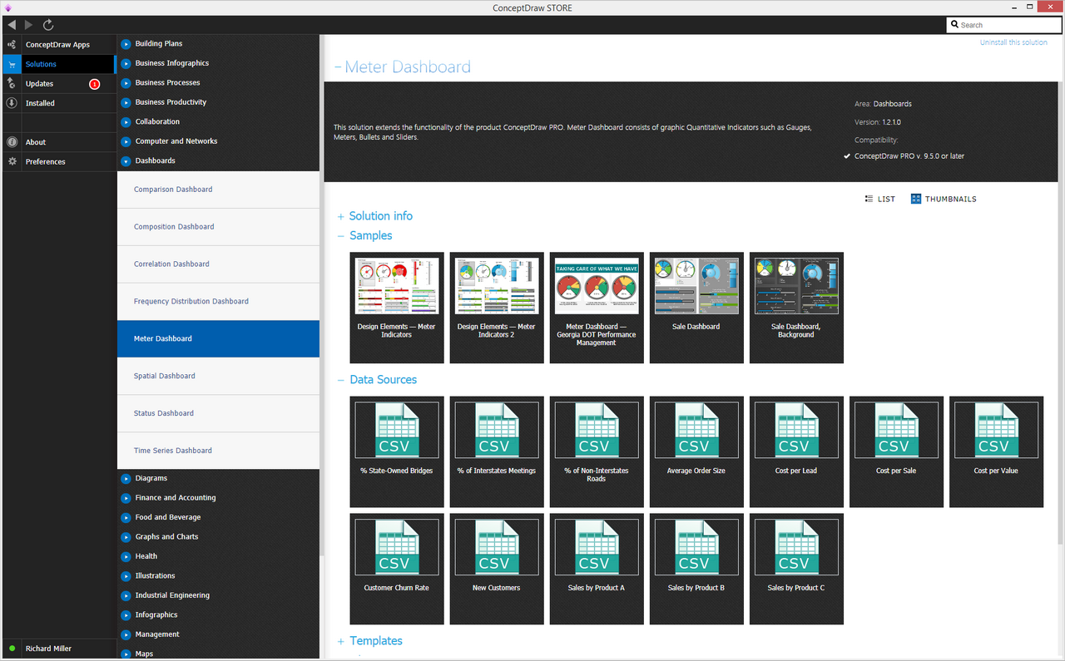Open the Updates tab

point(39,84)
